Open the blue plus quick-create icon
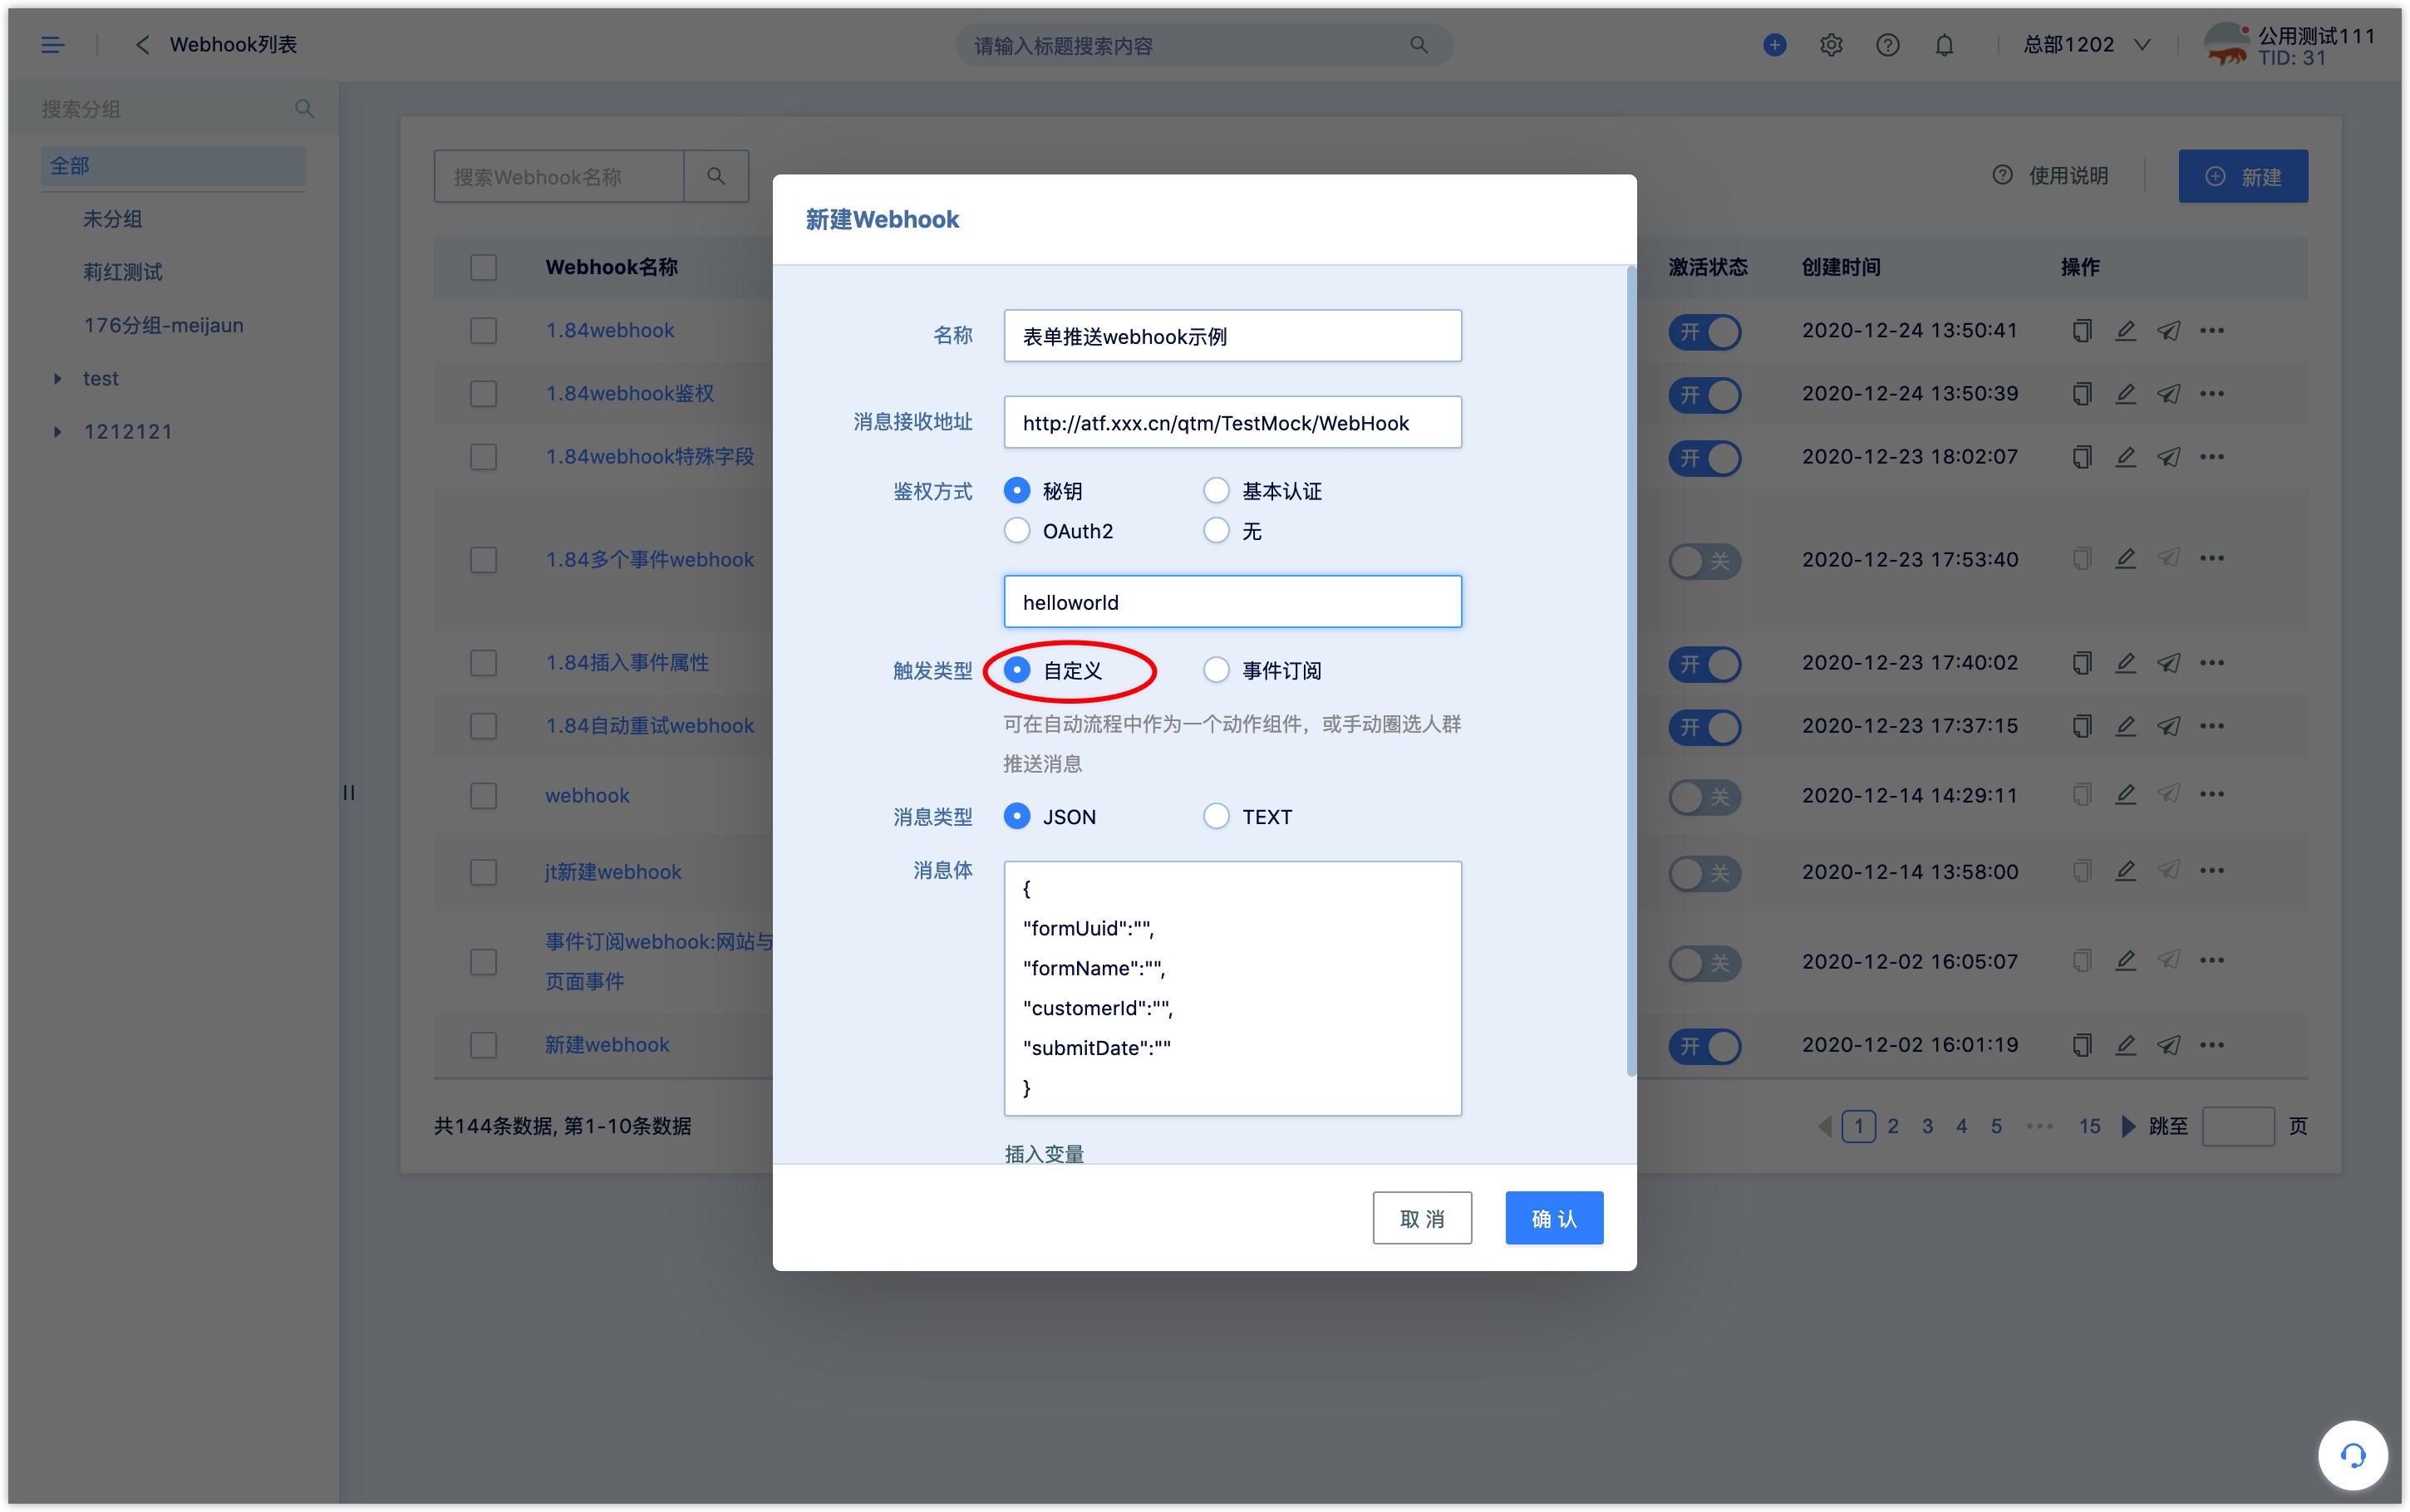This screenshot has width=2410, height=1512. point(1774,45)
